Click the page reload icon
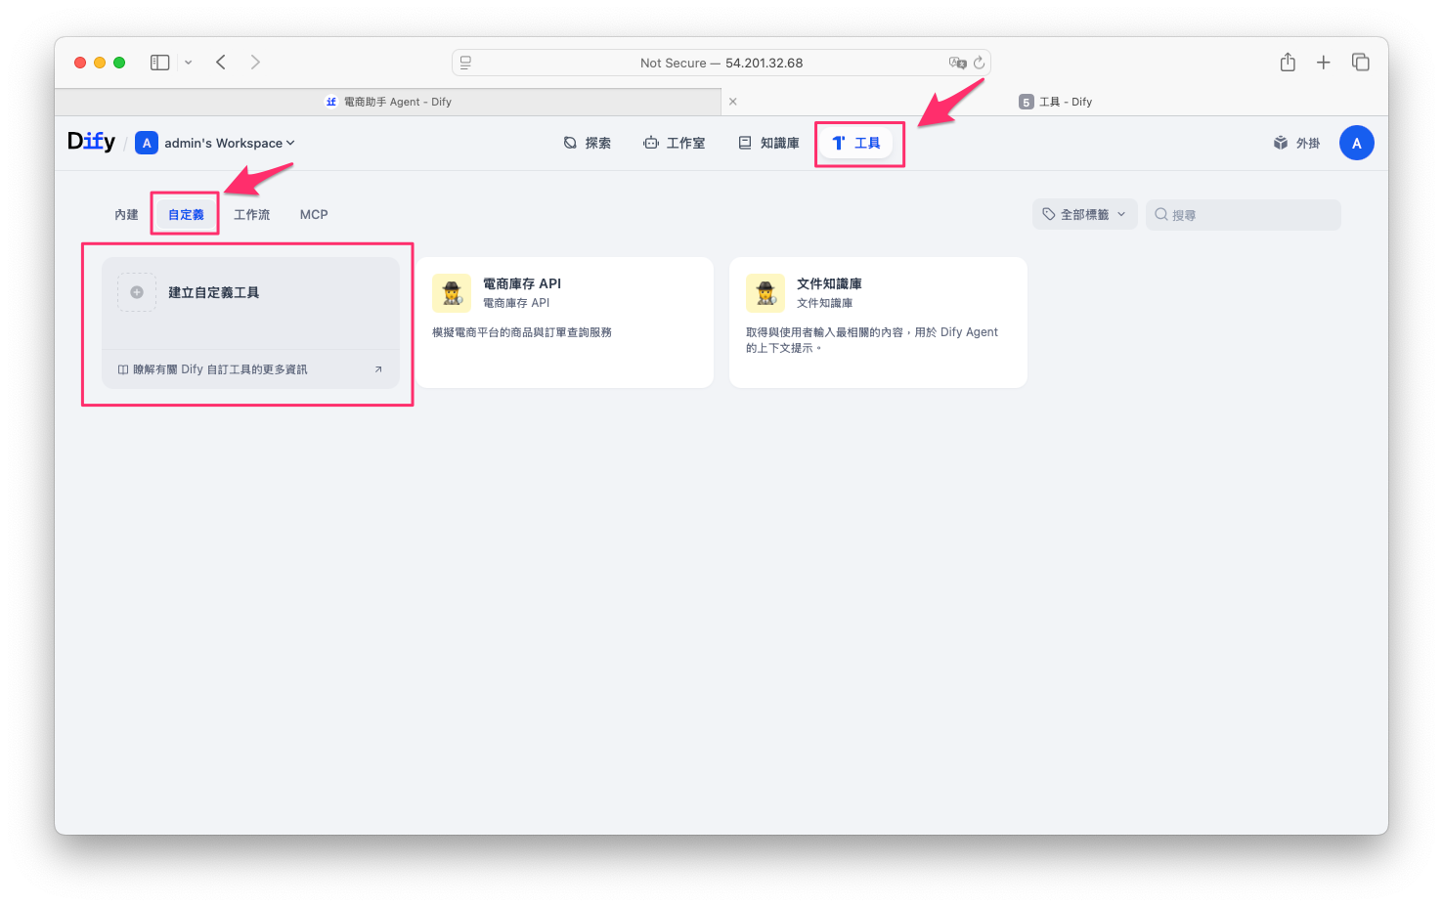The width and height of the screenshot is (1443, 907). click(979, 63)
